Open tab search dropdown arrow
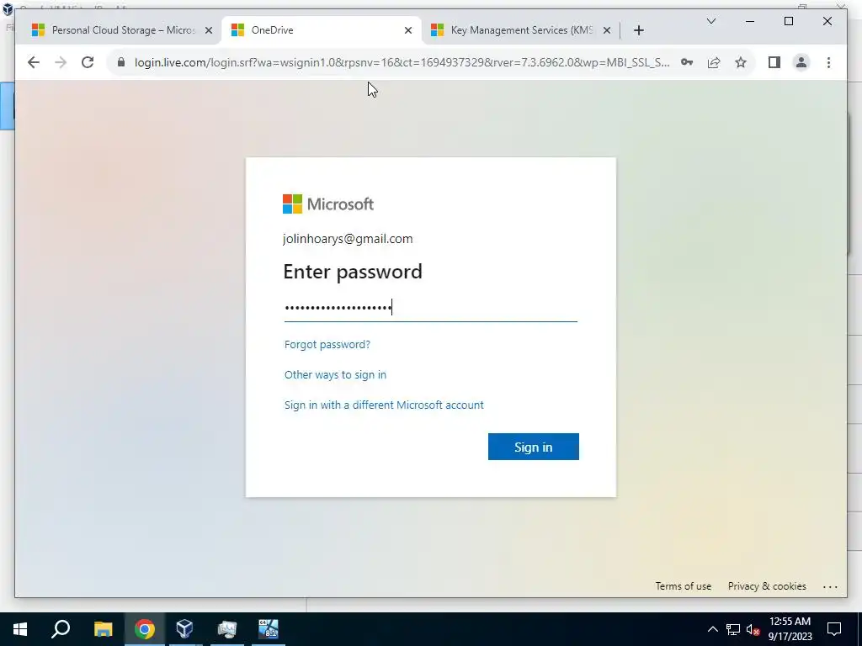Image resolution: width=862 pixels, height=646 pixels. click(710, 21)
